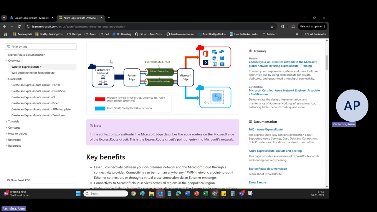Image resolution: width=377 pixels, height=212 pixels.
Task: Click Relaunch to update button
Action: coord(312,26)
